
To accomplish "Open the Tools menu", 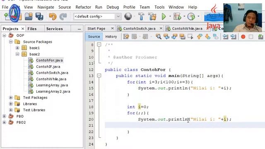I will [x=159, y=7].
